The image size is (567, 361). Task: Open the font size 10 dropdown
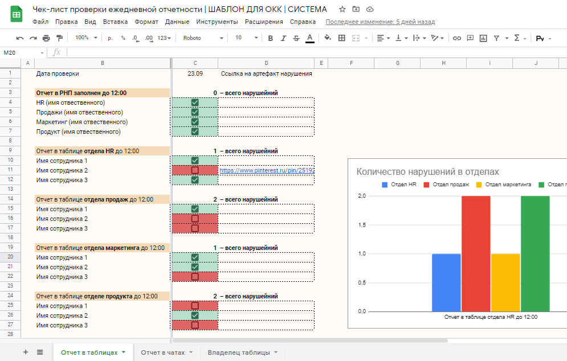[x=246, y=38]
